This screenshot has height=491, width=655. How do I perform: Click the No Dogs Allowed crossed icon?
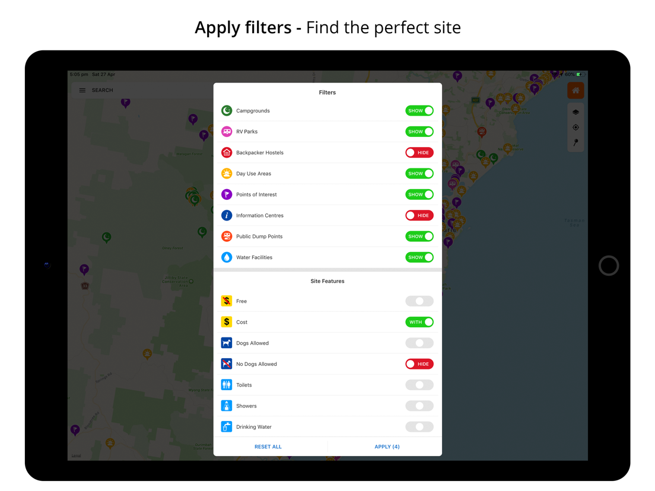227,364
